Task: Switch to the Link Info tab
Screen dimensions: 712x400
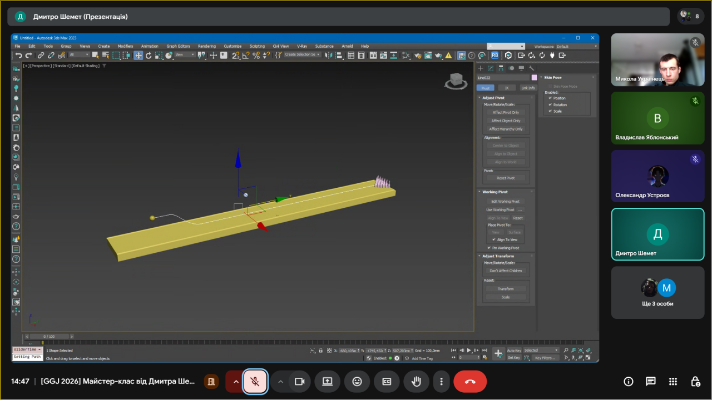Action: click(x=527, y=88)
